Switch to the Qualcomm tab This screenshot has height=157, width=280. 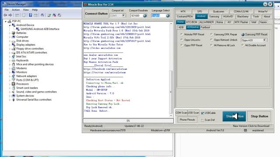[x=218, y=11]
